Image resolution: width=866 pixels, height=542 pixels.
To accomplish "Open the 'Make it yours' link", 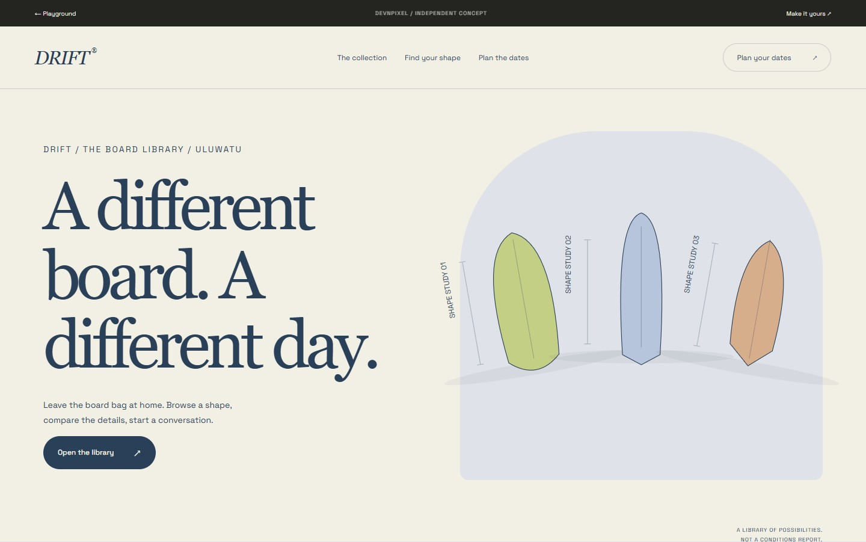I will (x=808, y=13).
